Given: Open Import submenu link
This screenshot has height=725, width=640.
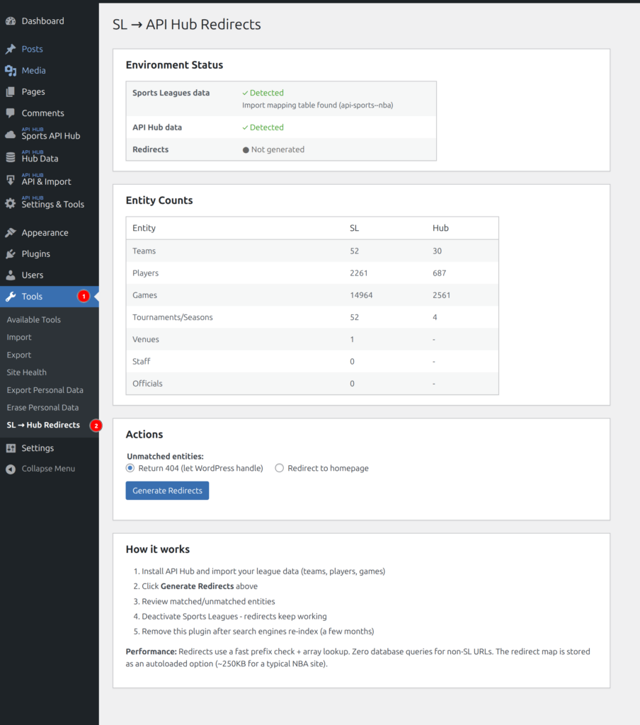Looking at the screenshot, I should pos(19,337).
